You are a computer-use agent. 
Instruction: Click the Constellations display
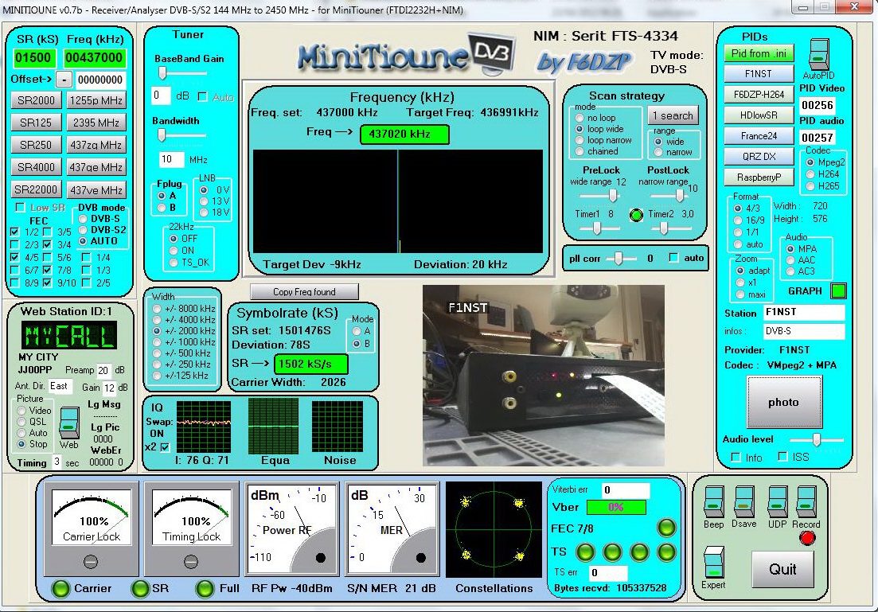pos(494,529)
